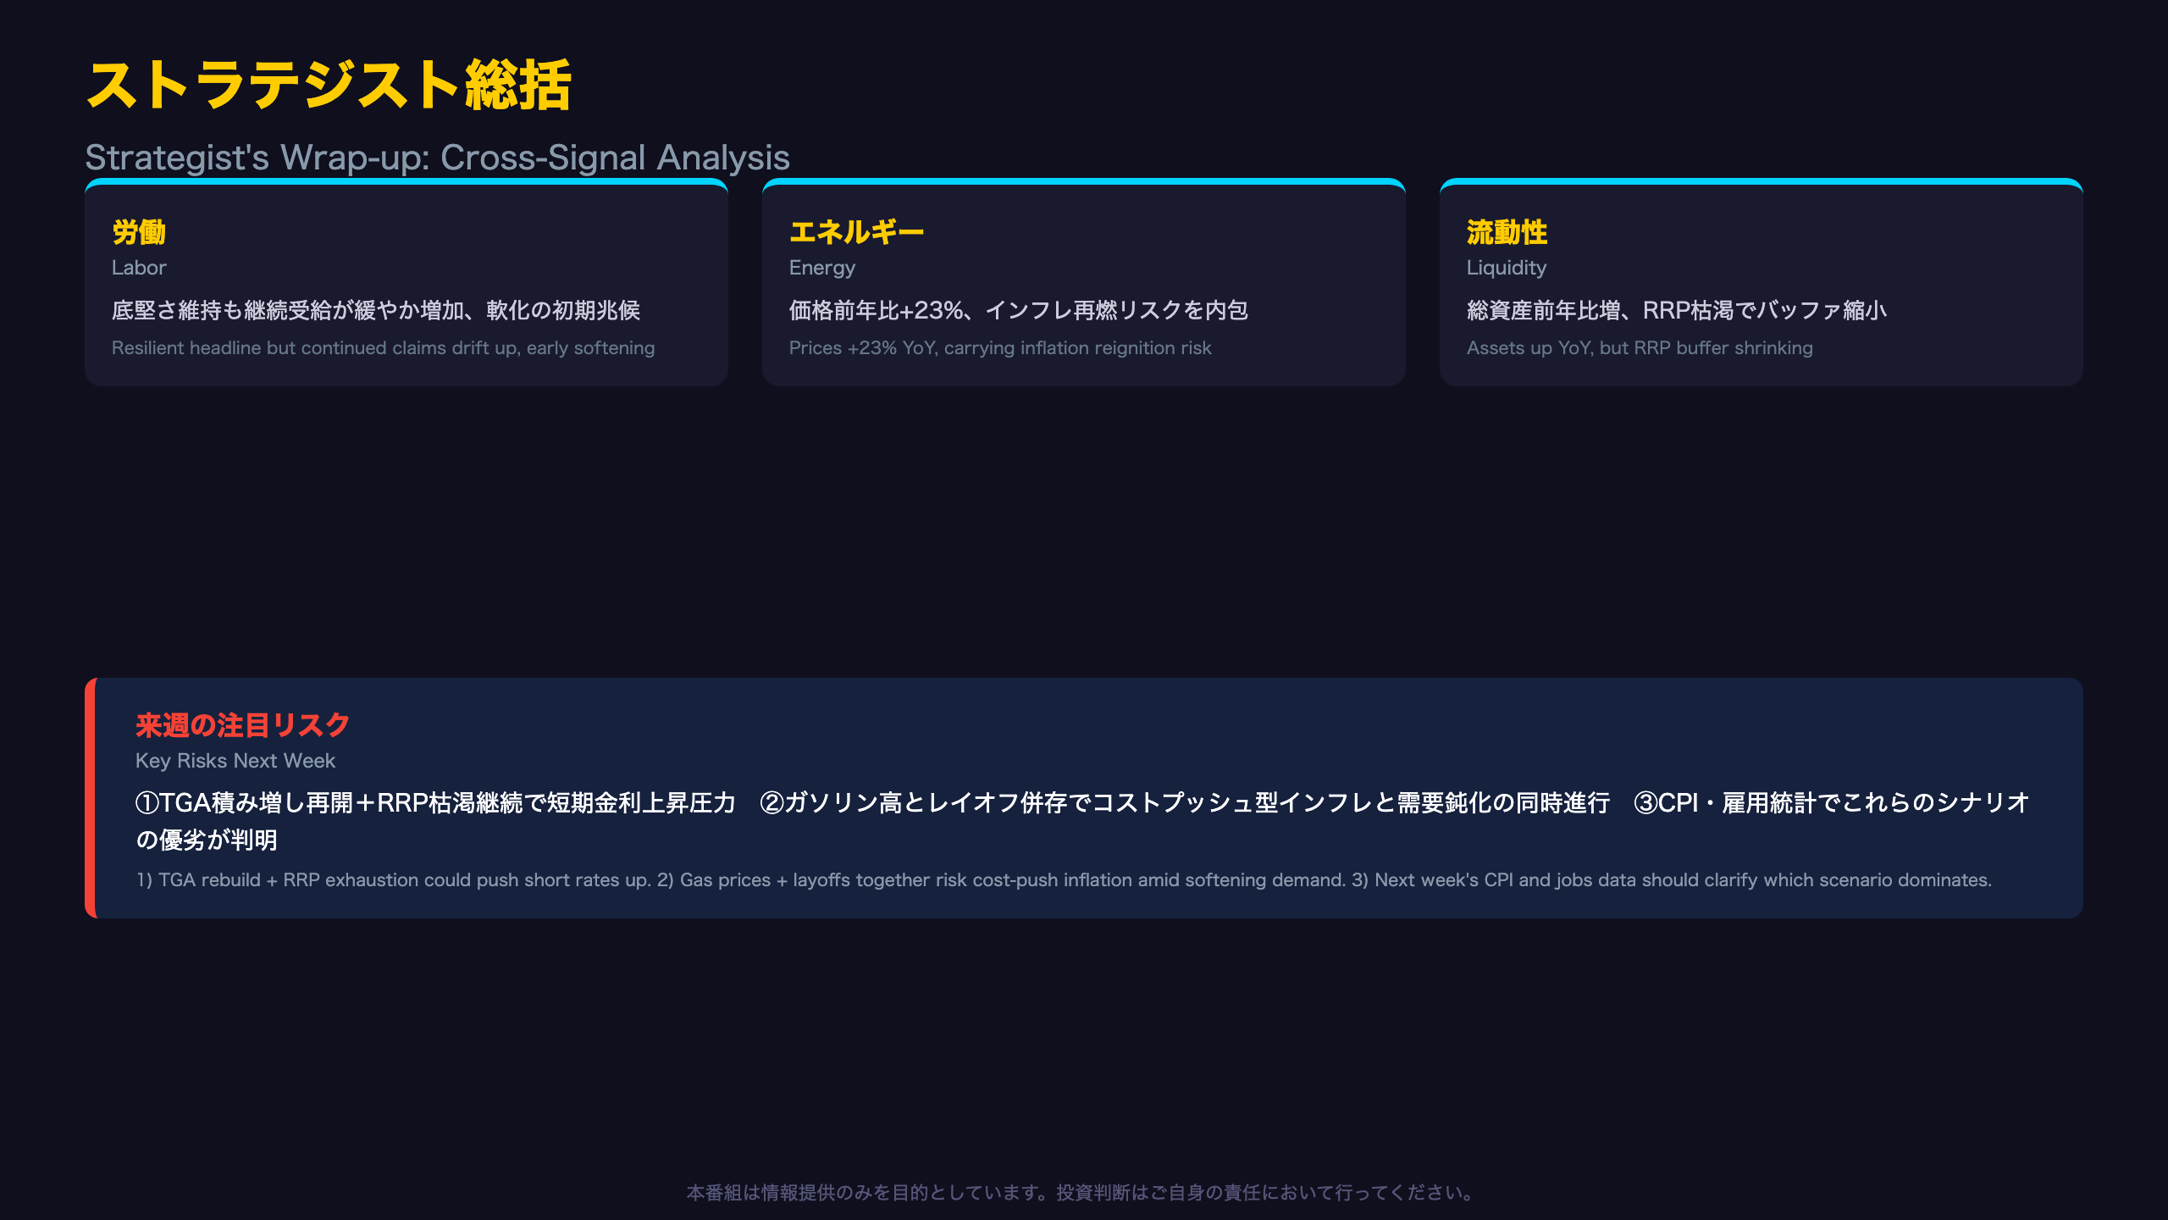Click subtitle Strategist's Wrap-up: Cross-Signal Analysis

coord(437,158)
